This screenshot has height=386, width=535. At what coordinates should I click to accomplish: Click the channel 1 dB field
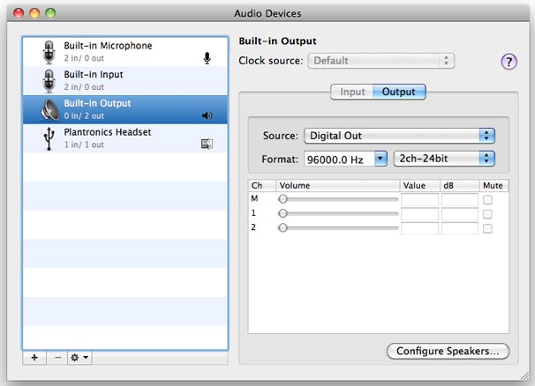pos(460,214)
